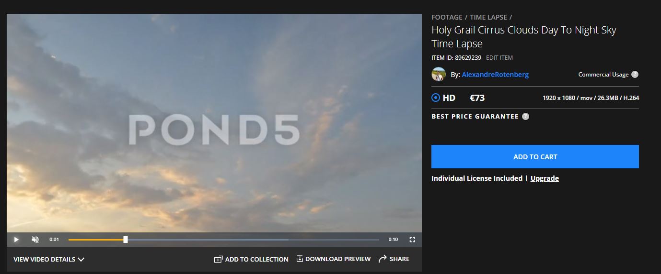The height and width of the screenshot is (274, 661).
Task: Click the €73 price
Action: (477, 98)
